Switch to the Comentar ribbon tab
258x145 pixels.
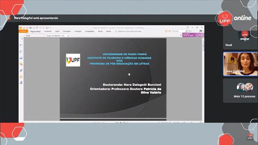pos(48,31)
